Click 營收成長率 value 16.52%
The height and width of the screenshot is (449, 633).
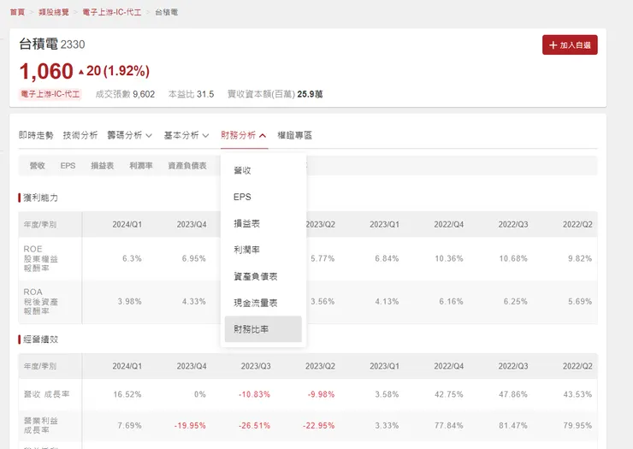127,394
